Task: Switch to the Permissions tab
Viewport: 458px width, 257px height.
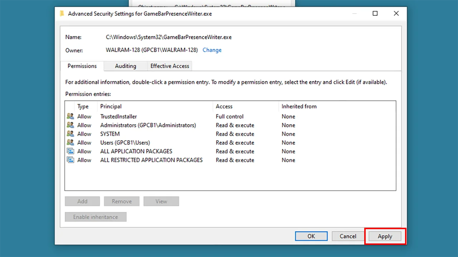Action: [x=82, y=66]
